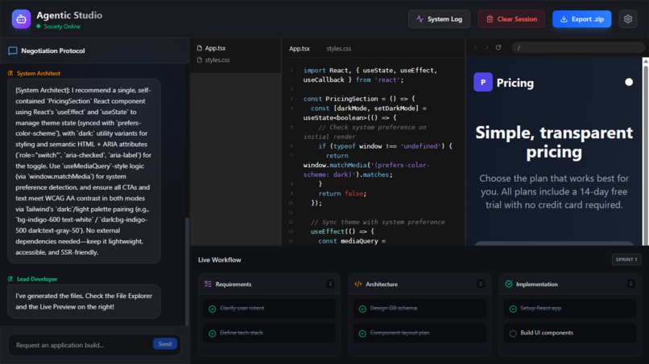
Task: Click the Implementation count badge
Action: coord(630,284)
